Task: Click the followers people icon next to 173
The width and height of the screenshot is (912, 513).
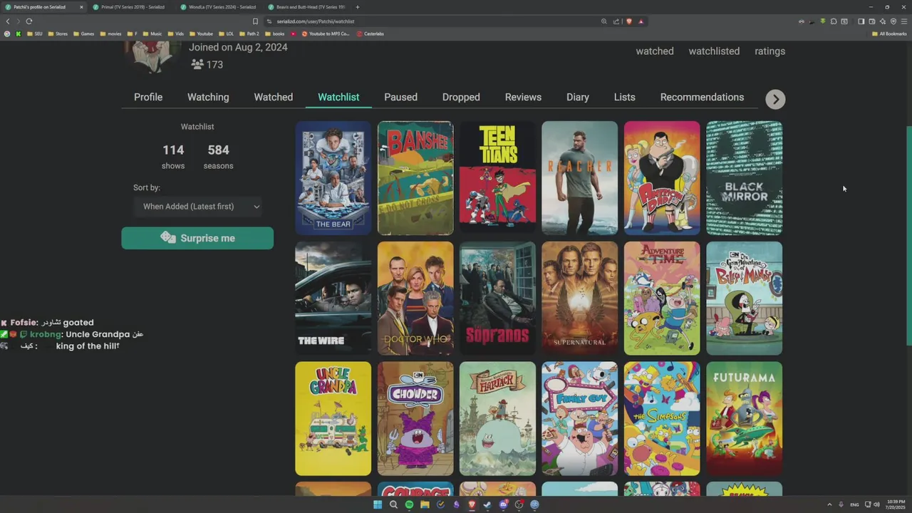Action: pos(197,64)
